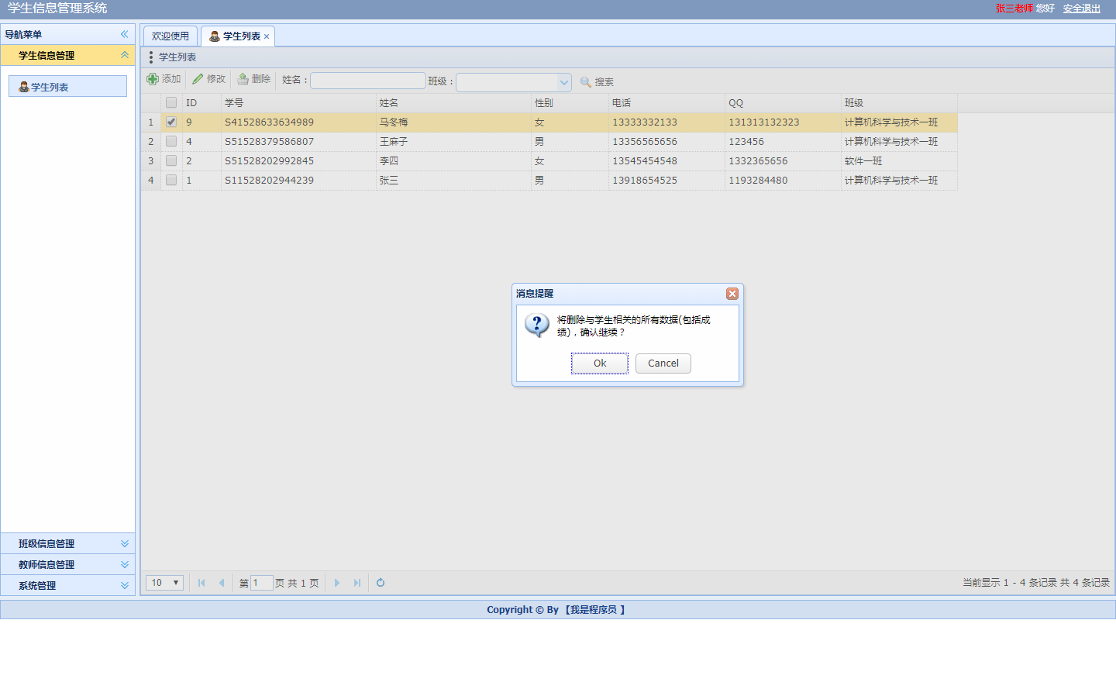Open the page size dropdown showing 10

(x=164, y=583)
